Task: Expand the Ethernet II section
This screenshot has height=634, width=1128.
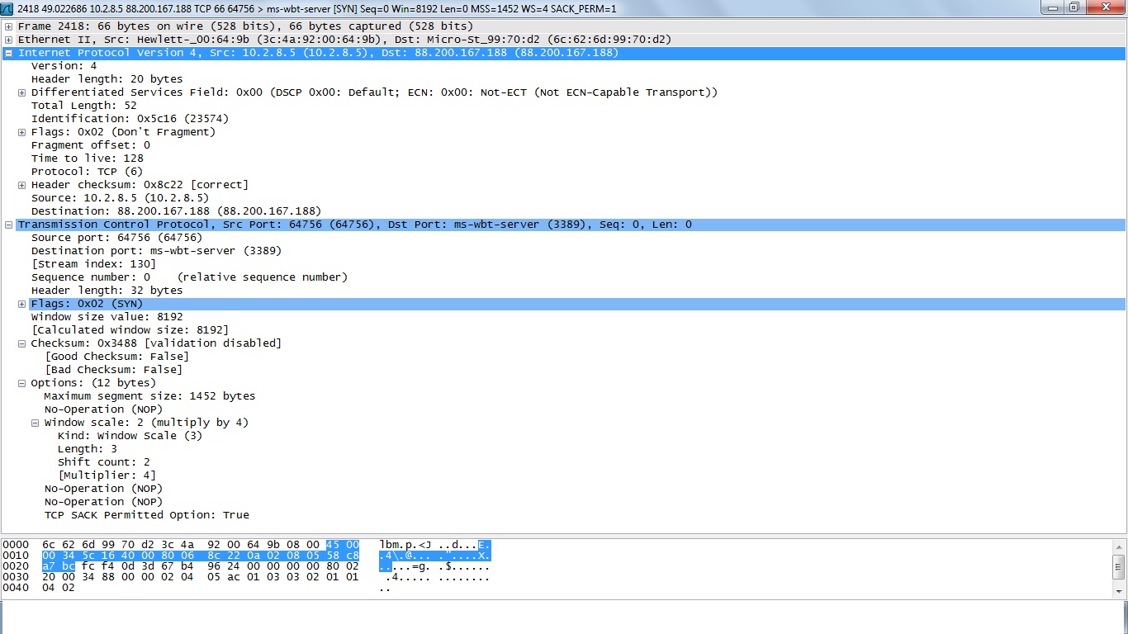Action: point(8,40)
